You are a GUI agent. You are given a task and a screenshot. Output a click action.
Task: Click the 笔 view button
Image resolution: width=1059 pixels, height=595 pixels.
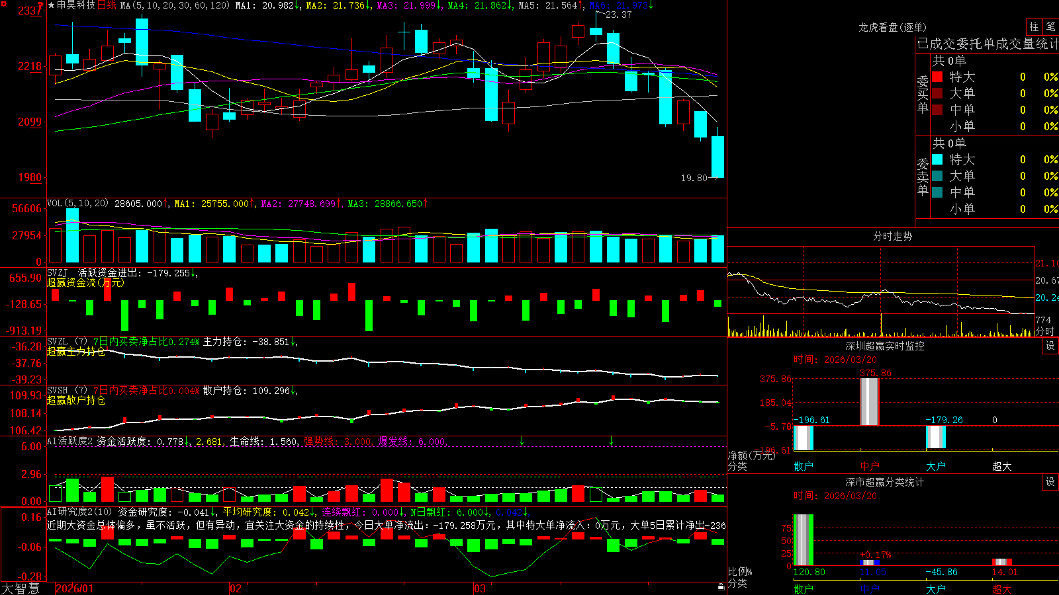pos(1051,26)
